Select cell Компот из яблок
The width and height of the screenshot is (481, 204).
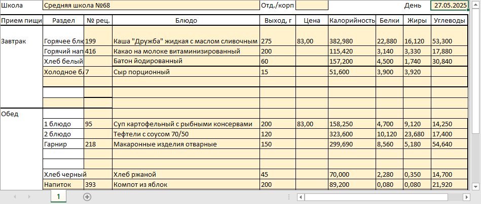(x=186, y=184)
